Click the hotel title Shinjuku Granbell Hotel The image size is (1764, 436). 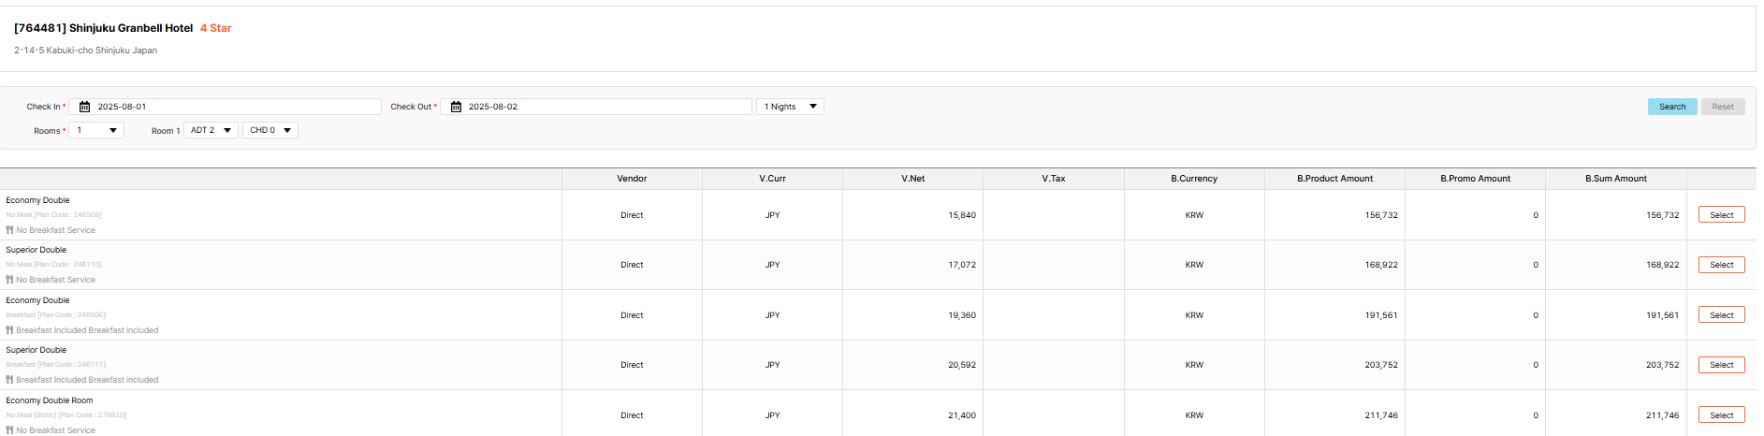[x=131, y=28]
